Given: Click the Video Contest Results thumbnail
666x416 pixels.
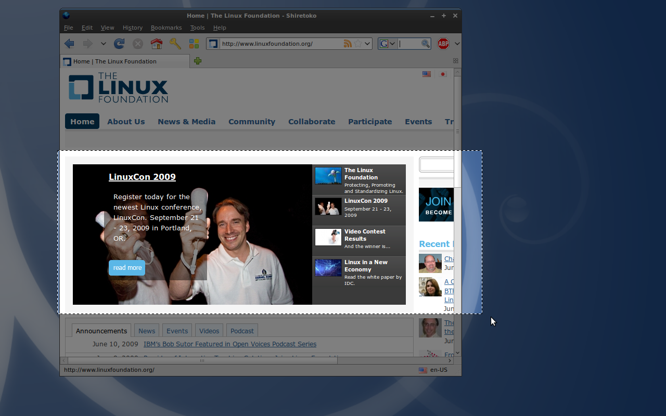Looking at the screenshot, I should tap(328, 237).
